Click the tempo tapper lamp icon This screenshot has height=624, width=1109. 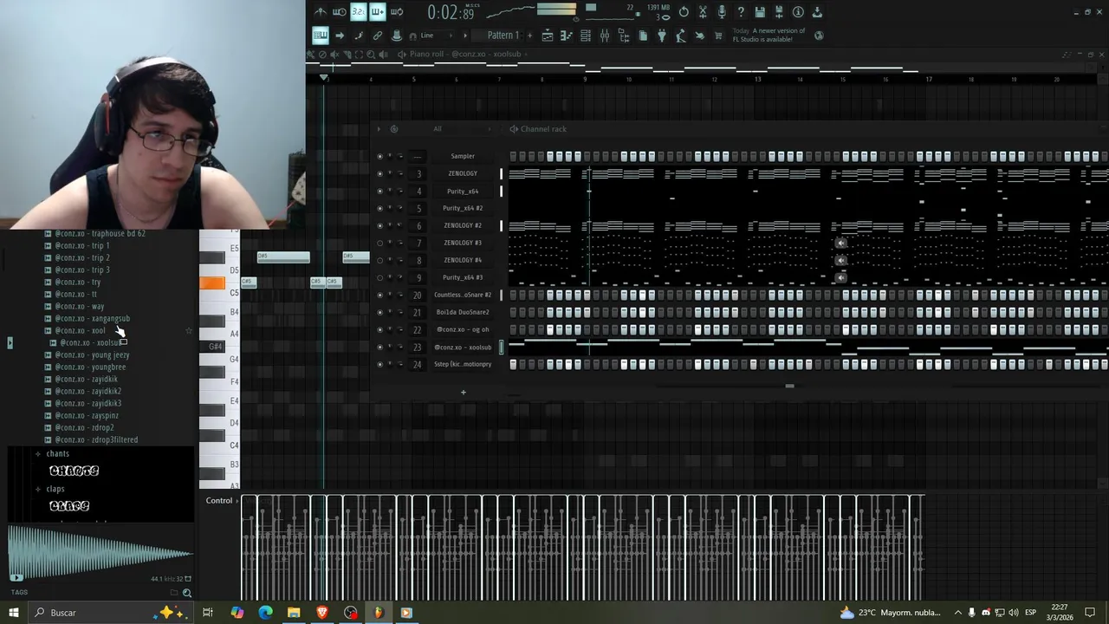coord(679,36)
